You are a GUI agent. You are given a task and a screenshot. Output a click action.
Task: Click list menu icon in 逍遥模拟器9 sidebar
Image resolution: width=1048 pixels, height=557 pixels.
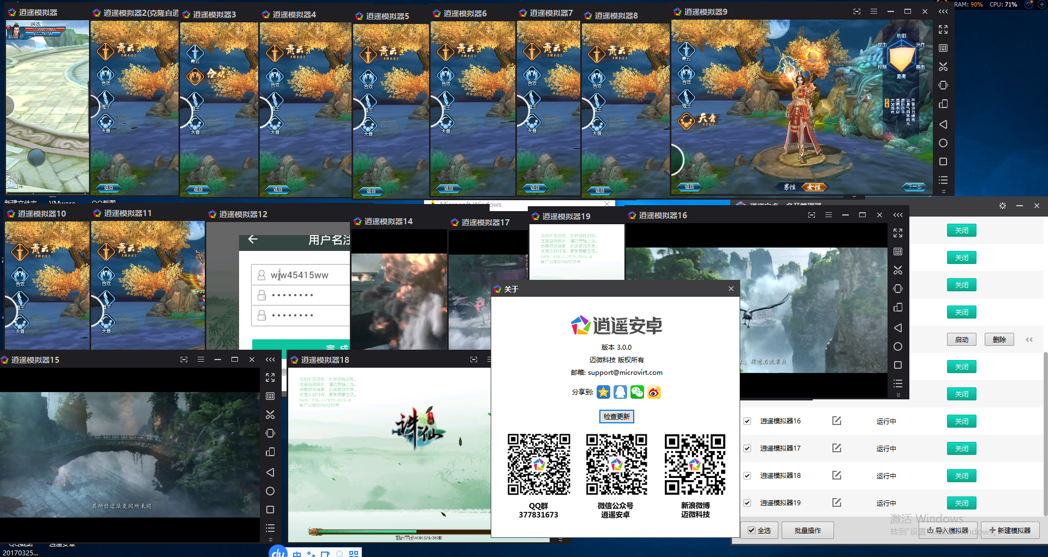pyautogui.click(x=943, y=180)
